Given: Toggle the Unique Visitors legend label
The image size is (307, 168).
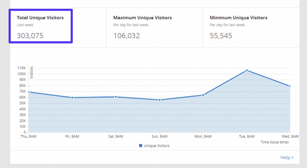Looking at the screenshot, I should coord(156,146).
